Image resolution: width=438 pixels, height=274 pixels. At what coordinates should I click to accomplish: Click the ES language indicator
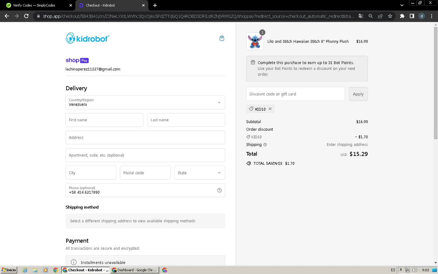pos(393,270)
